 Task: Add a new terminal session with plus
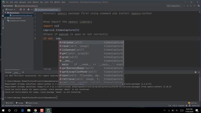pos(23,72)
